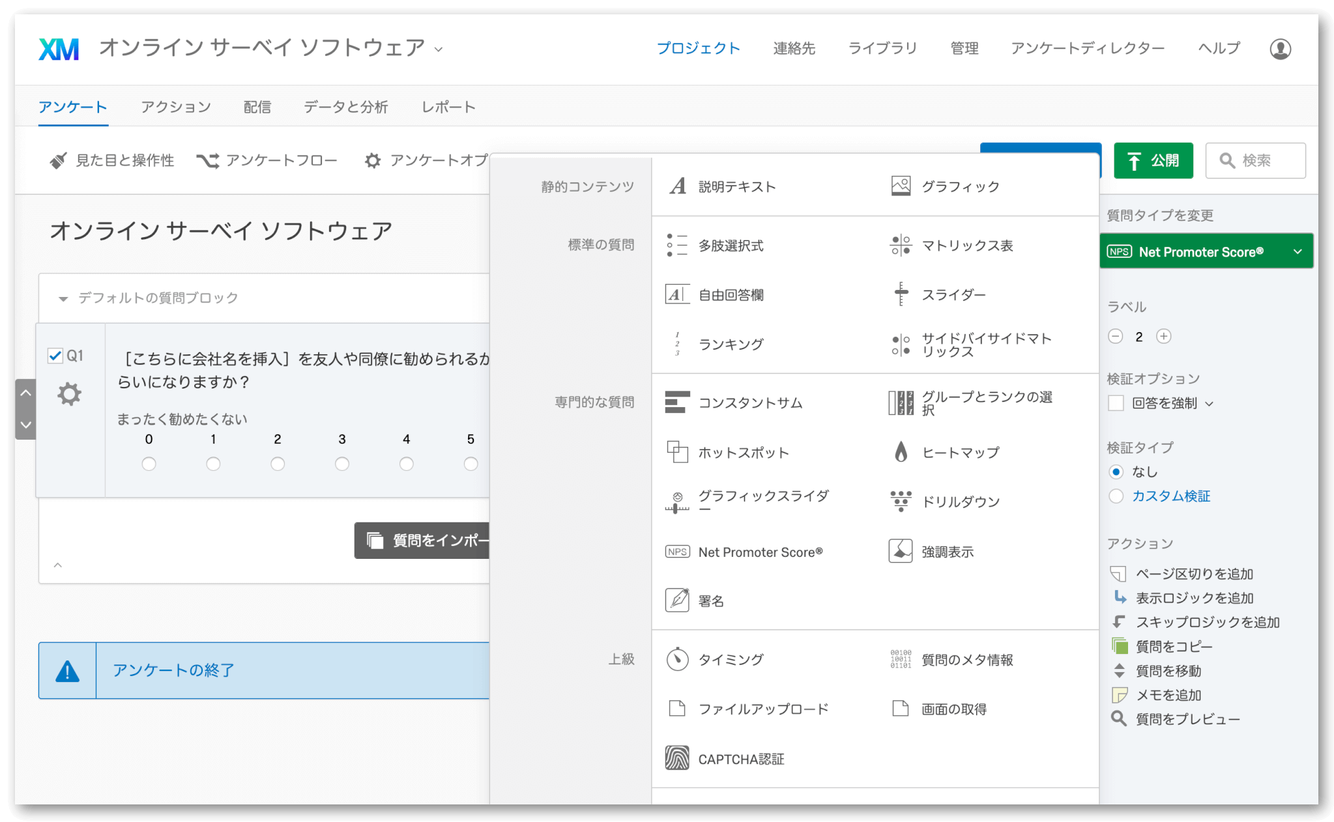Select the 強調表示 icon
1334x822 pixels.
901,551
